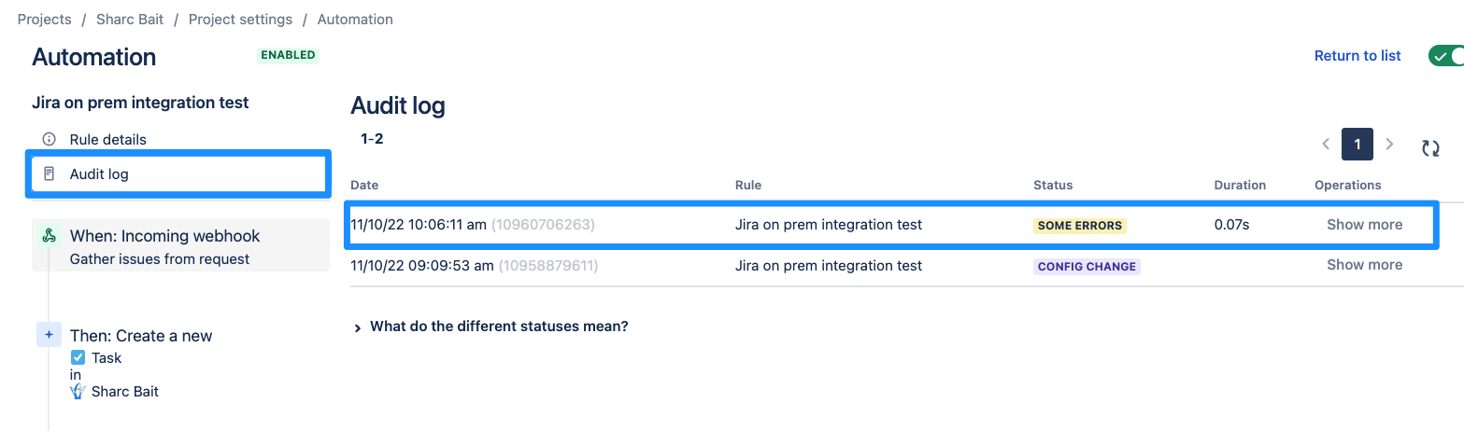
Task: Open the Rule details section
Action: [x=107, y=139]
